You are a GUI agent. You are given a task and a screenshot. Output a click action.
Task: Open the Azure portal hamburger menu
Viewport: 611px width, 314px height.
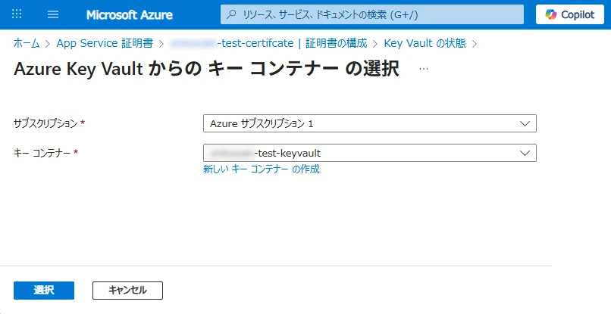53,14
